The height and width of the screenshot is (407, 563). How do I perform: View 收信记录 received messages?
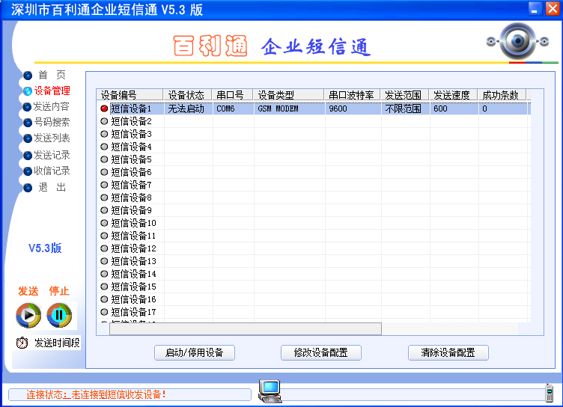[x=52, y=171]
